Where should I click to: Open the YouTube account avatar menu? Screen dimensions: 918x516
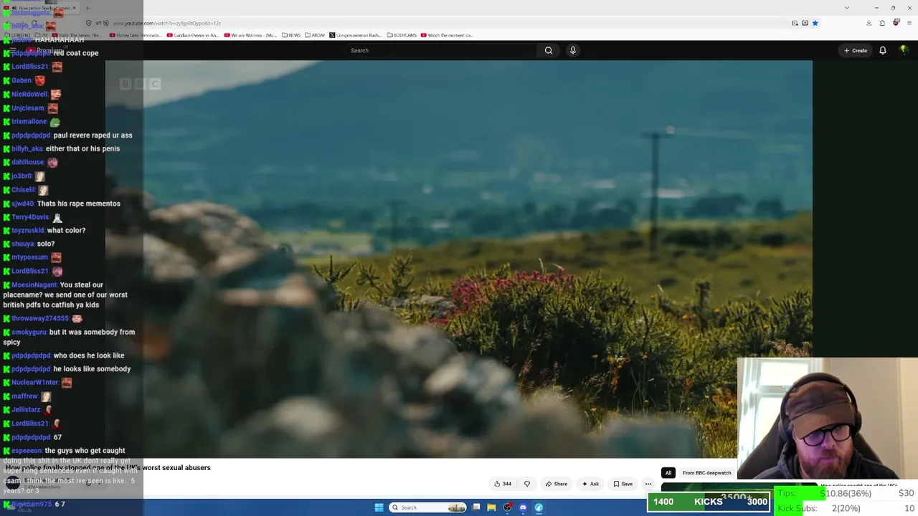click(904, 50)
